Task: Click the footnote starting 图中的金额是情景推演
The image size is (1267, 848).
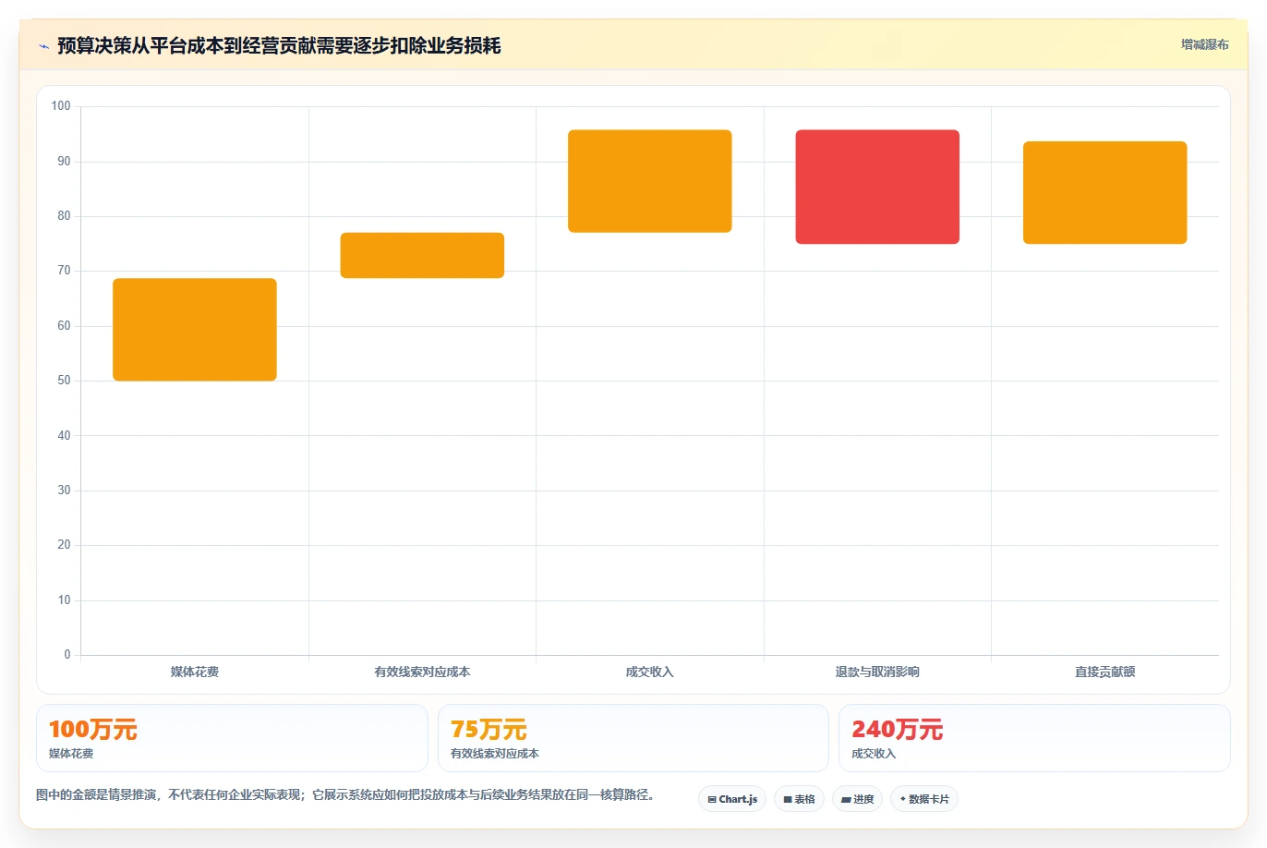Action: 345,794
